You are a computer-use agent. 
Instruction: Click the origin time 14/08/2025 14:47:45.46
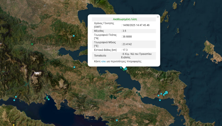[x=135, y=25]
